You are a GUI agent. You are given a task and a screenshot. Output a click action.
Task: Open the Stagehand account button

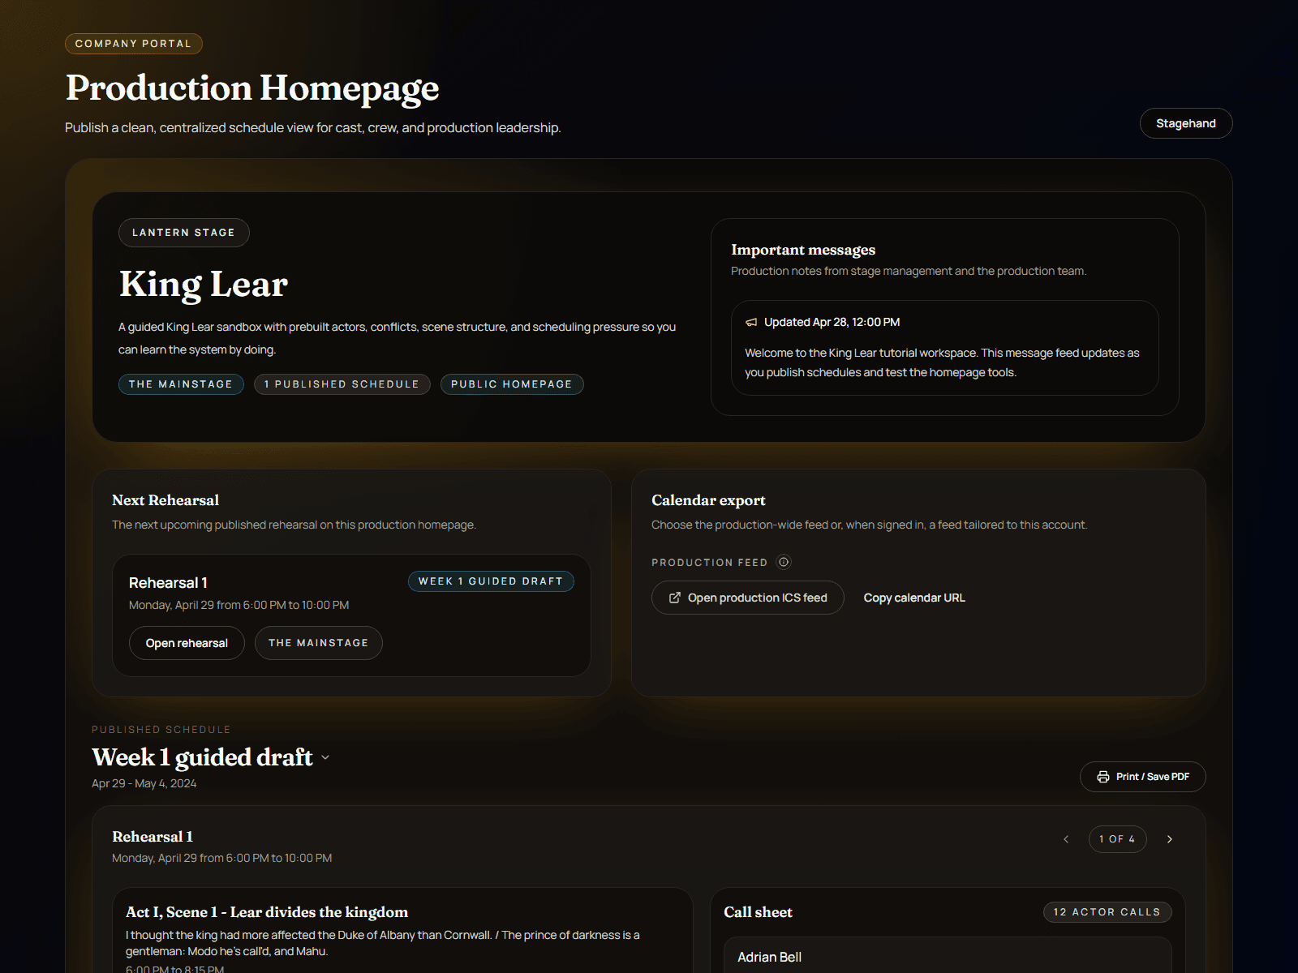(1186, 123)
